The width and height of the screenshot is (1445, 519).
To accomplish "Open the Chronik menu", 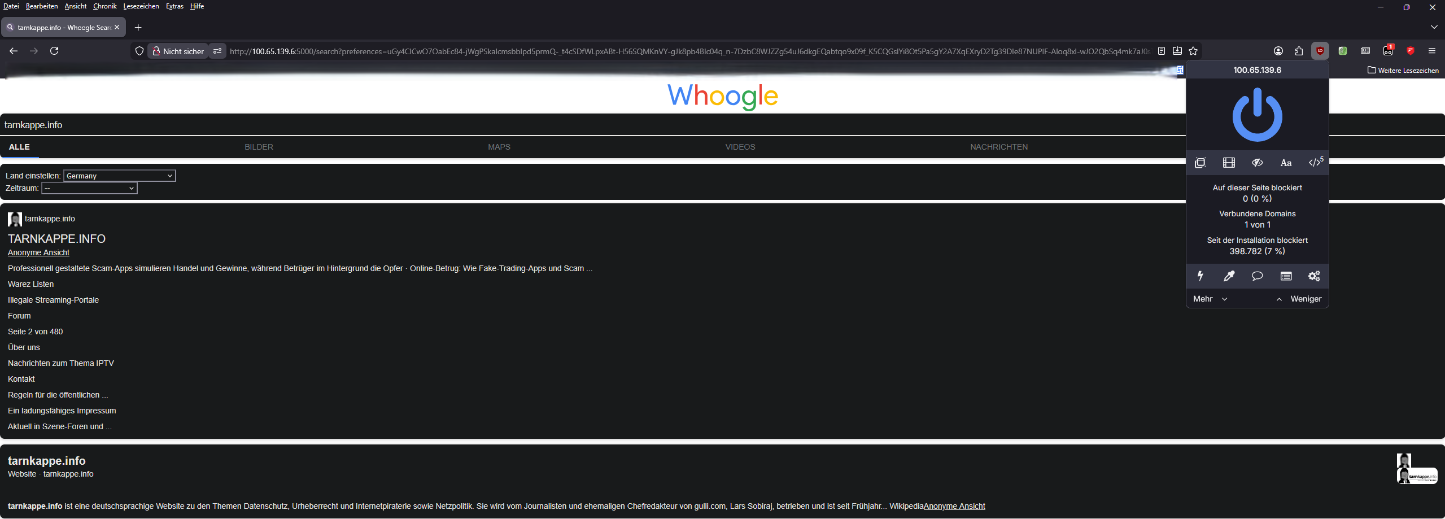I will (104, 6).
